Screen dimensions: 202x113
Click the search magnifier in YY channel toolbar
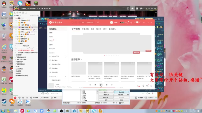point(26,13)
